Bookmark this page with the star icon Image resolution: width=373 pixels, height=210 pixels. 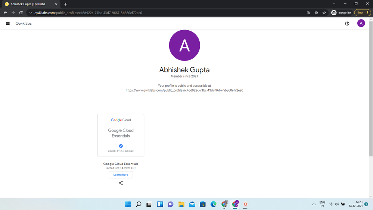[324, 13]
